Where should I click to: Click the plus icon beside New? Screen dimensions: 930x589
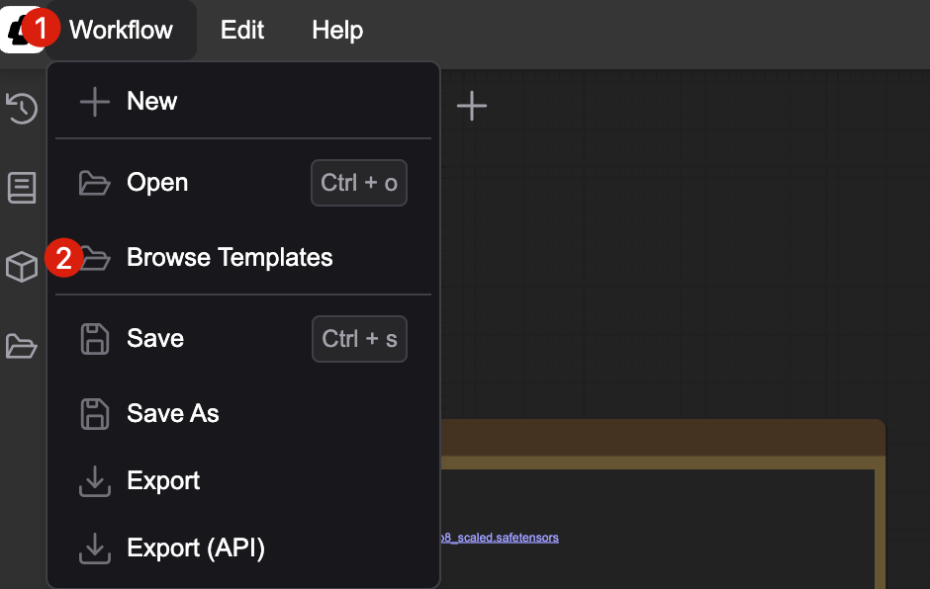pos(95,102)
